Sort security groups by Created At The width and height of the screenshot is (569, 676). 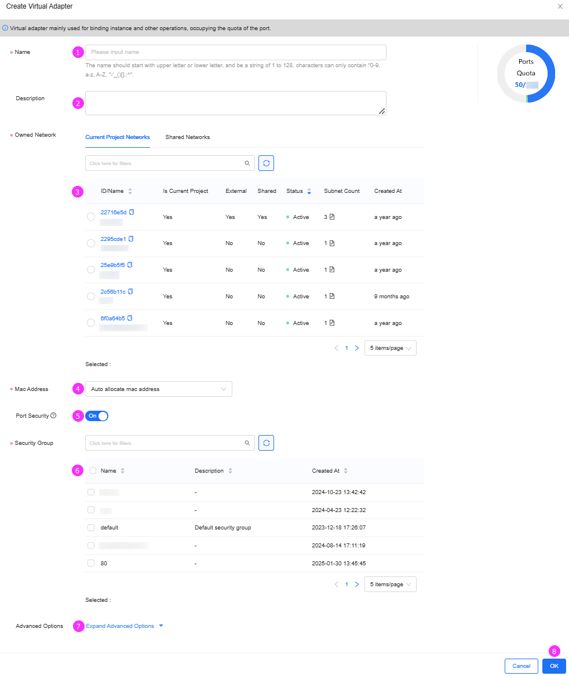click(x=345, y=471)
